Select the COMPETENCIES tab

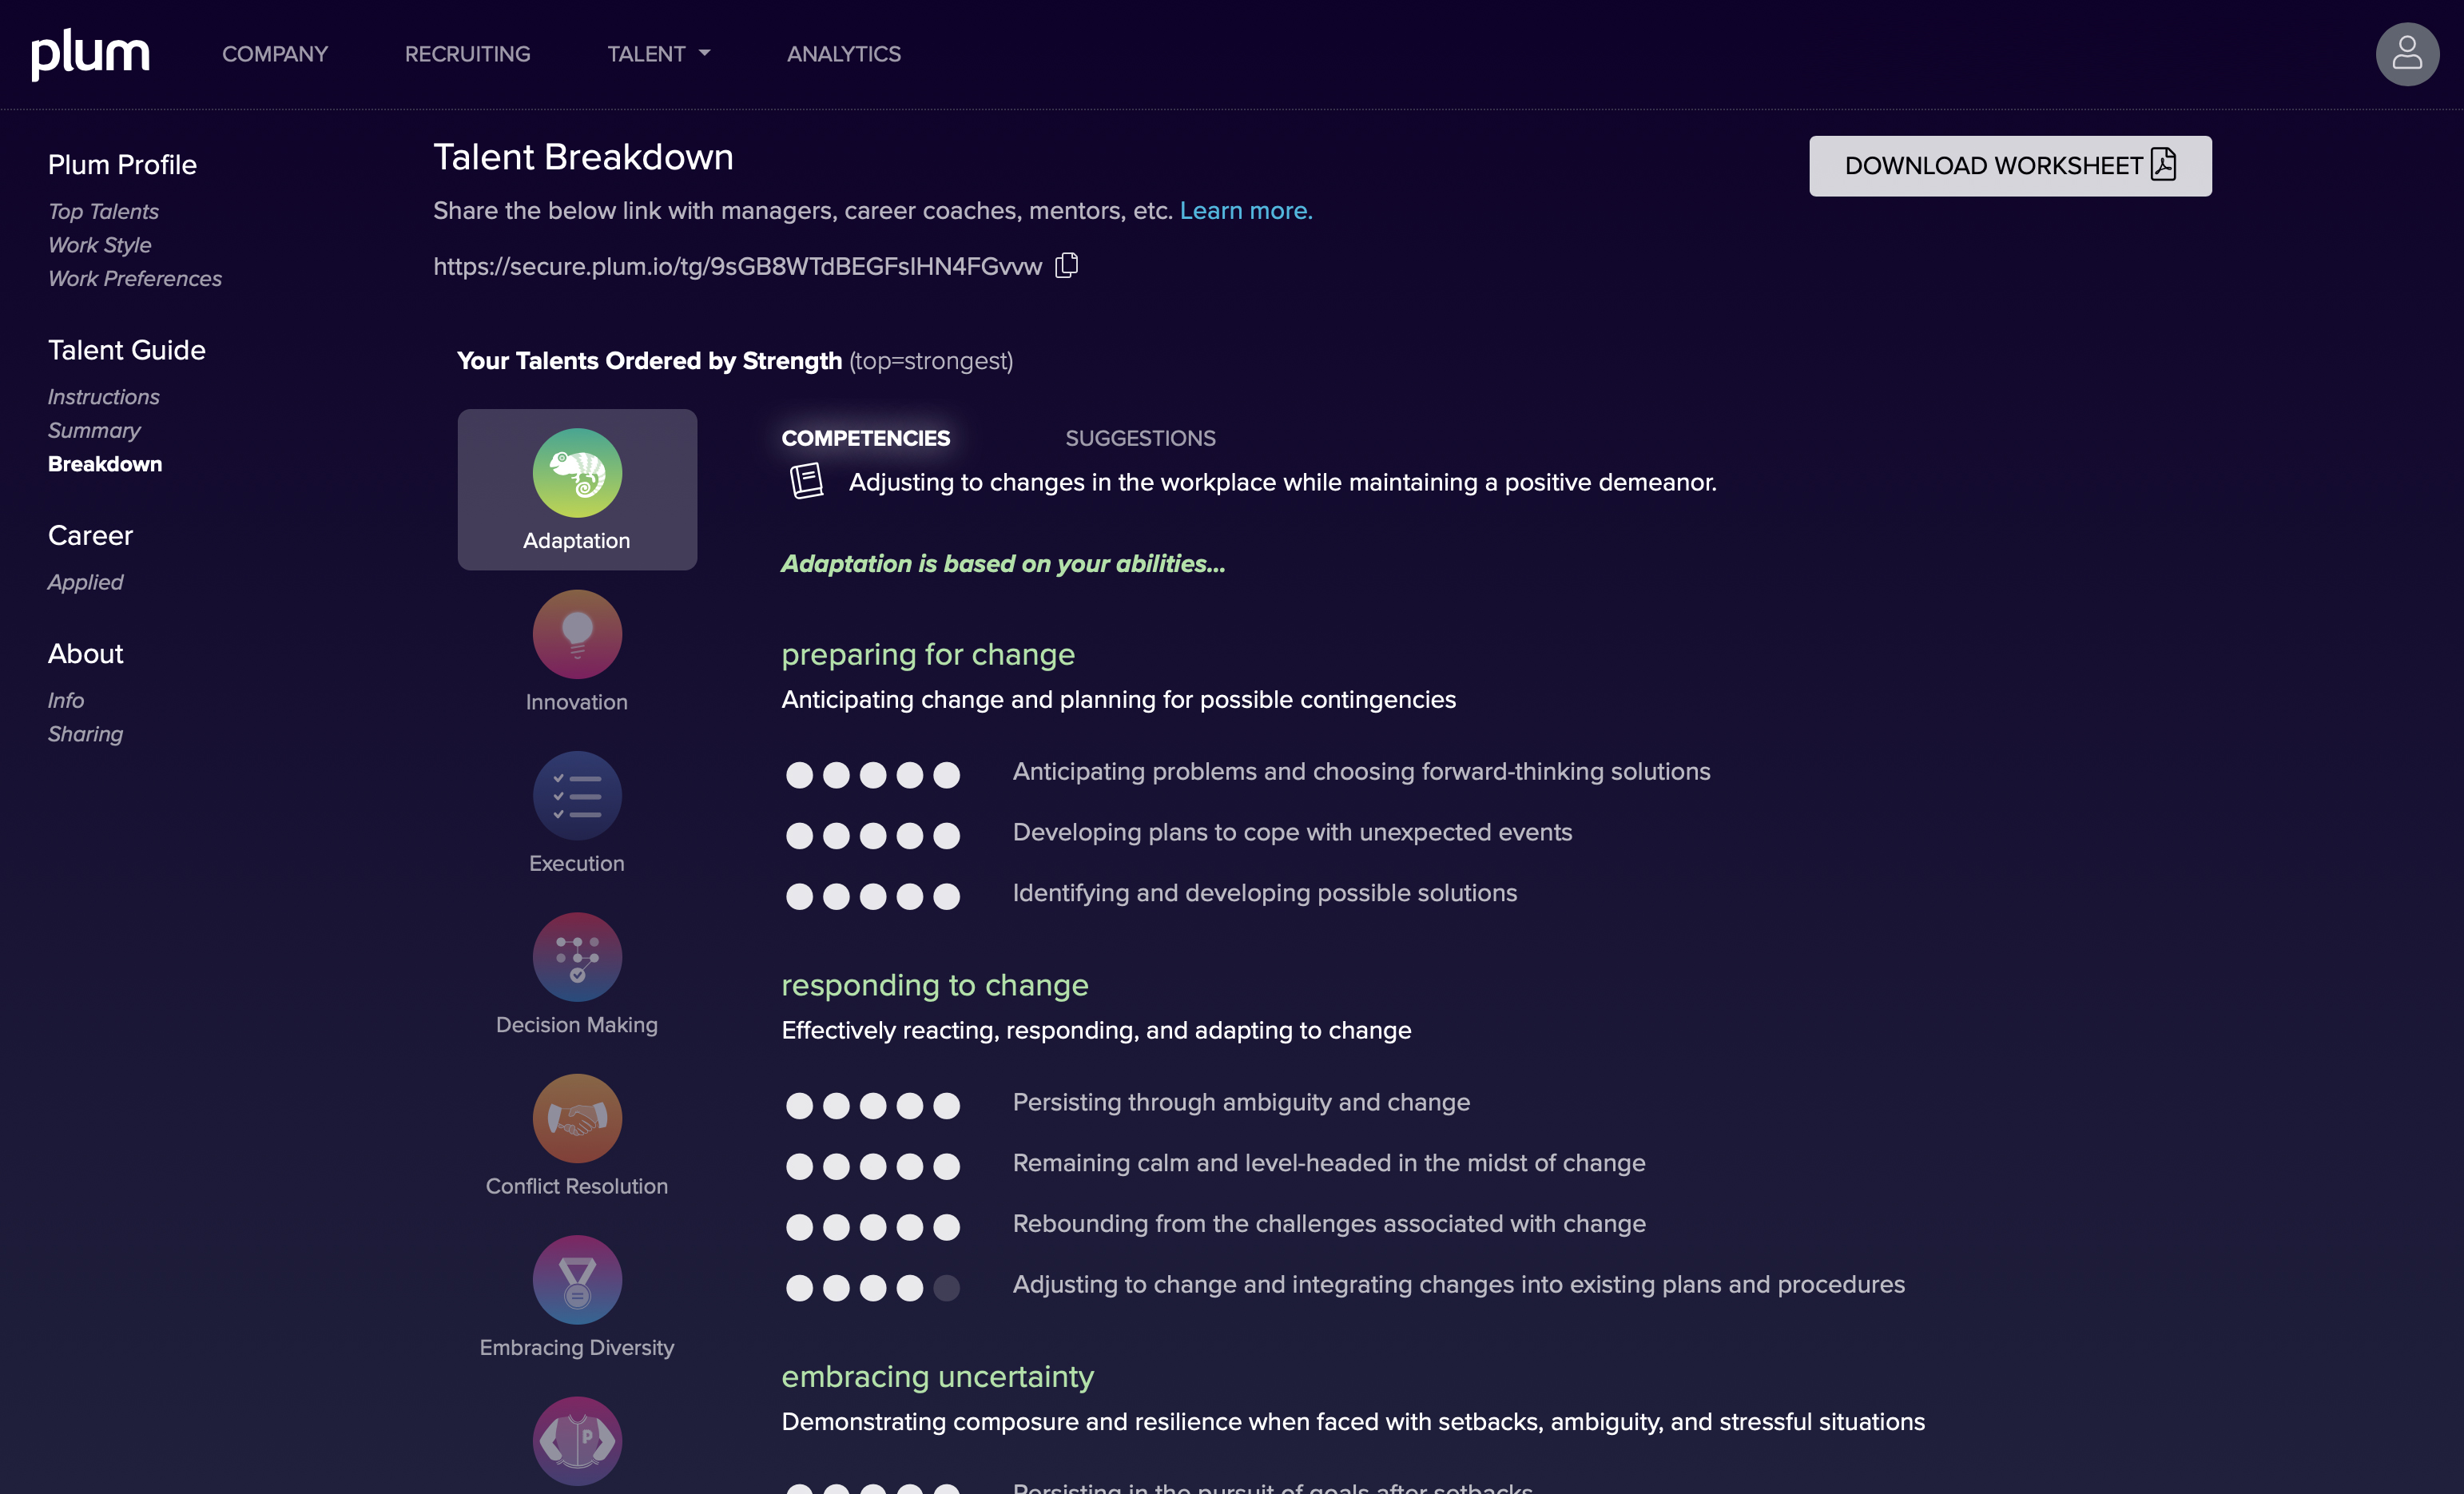point(865,438)
